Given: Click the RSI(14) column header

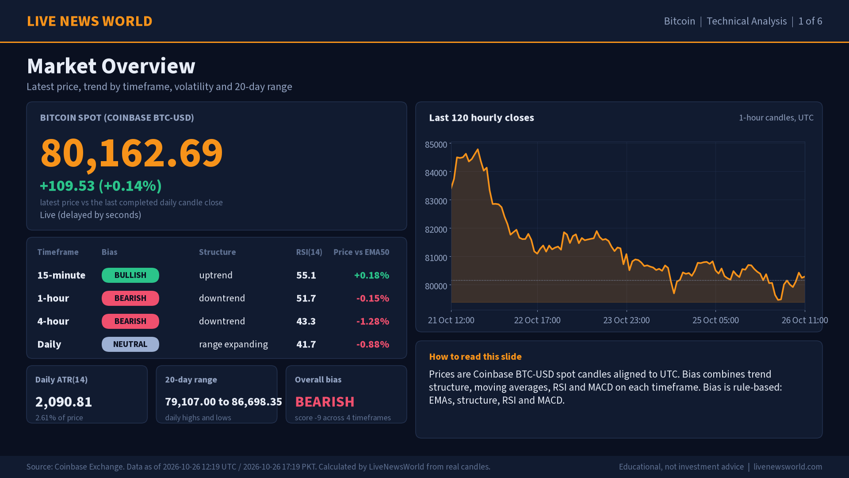Looking at the screenshot, I should click(x=309, y=252).
